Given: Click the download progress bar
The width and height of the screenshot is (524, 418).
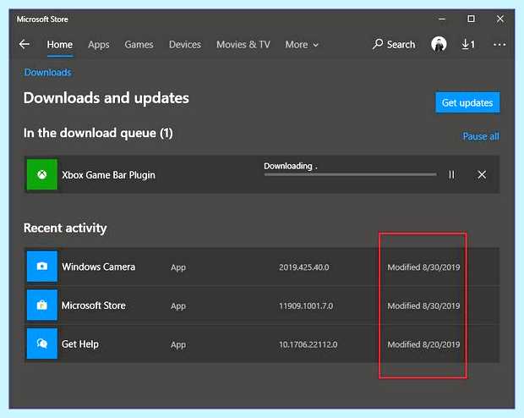Looking at the screenshot, I should 350,174.
